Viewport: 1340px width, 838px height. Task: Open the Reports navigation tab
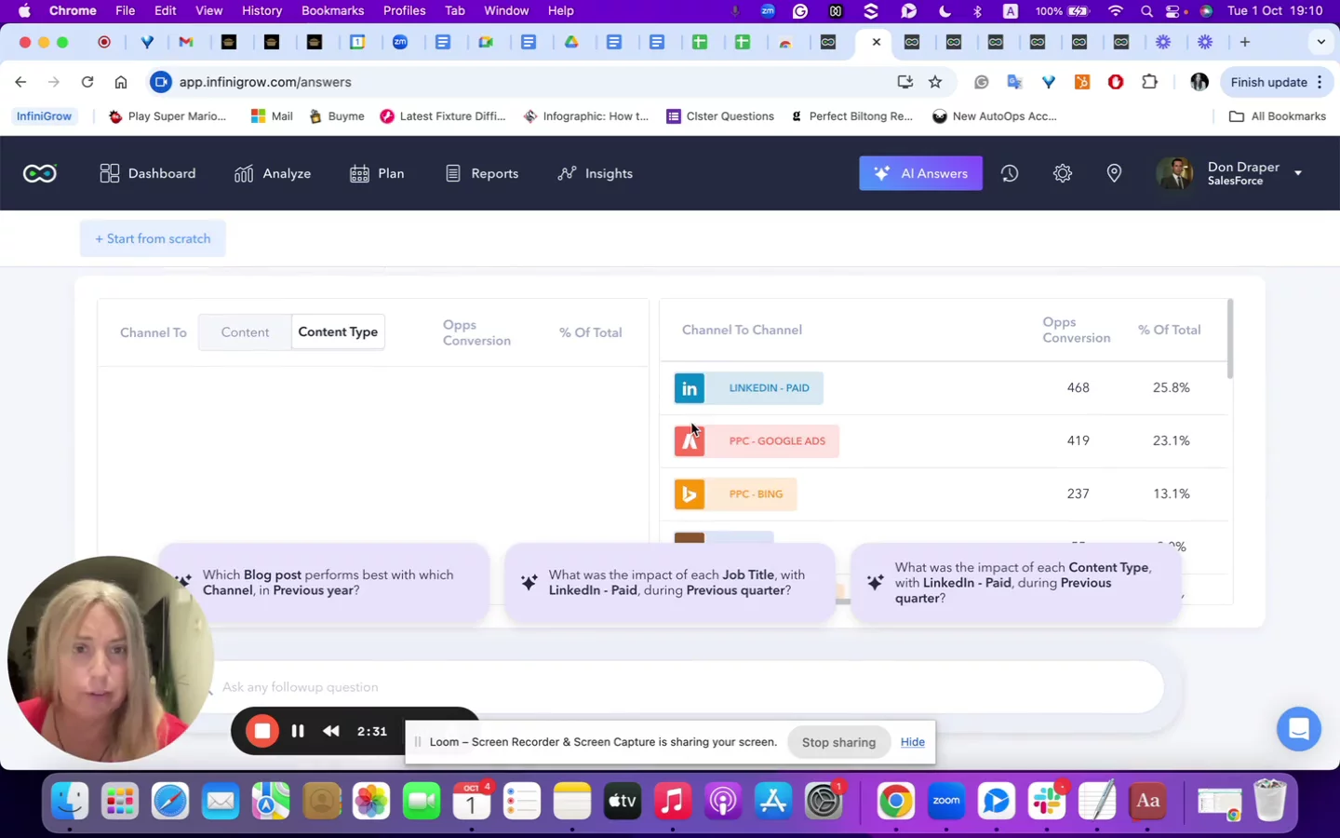[x=482, y=173]
